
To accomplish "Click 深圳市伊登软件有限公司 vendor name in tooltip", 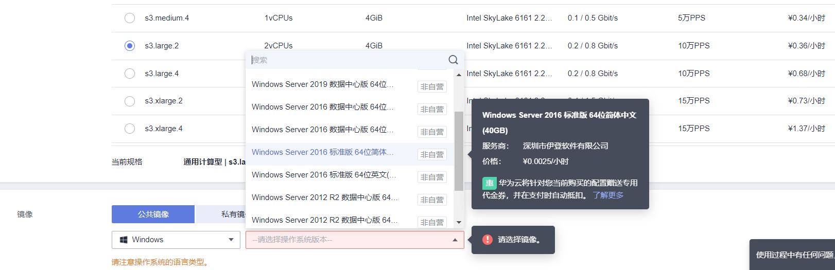I will click(x=565, y=146).
